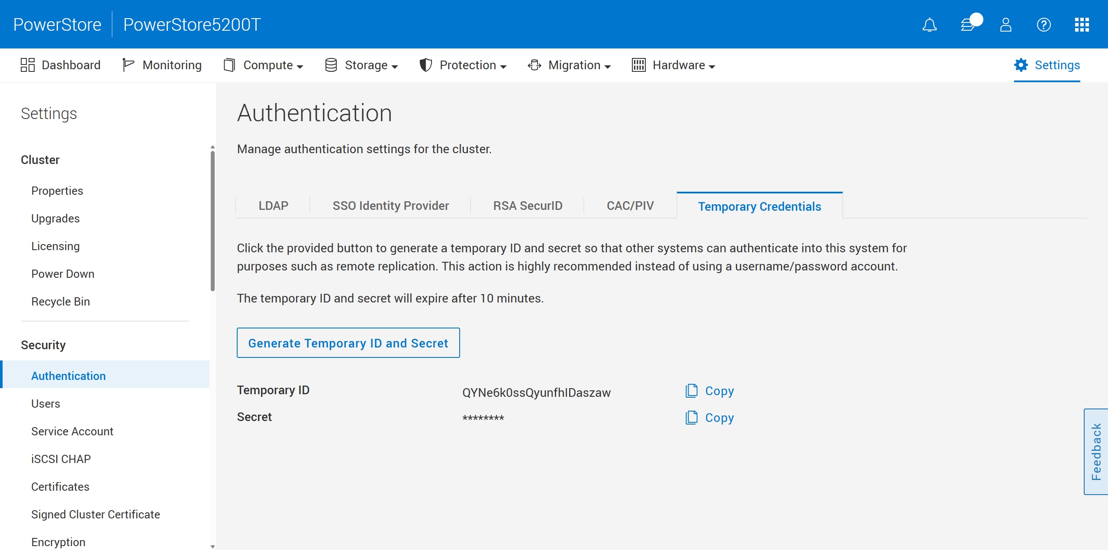Switch to the SSO Identity Provider tab

coord(390,206)
